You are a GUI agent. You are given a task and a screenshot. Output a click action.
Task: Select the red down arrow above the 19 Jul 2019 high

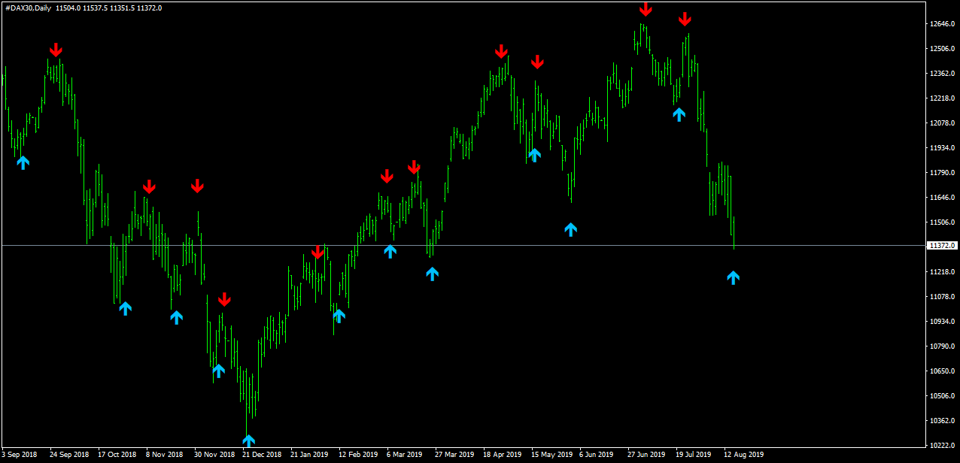coord(685,19)
